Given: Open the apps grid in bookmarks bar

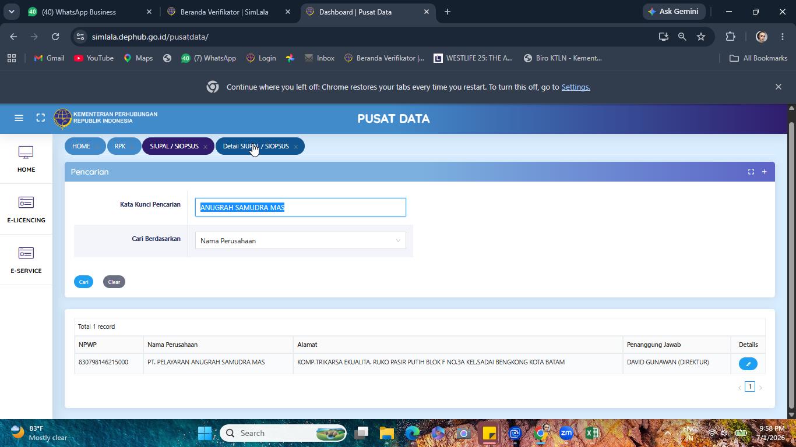Looking at the screenshot, I should click(x=12, y=58).
